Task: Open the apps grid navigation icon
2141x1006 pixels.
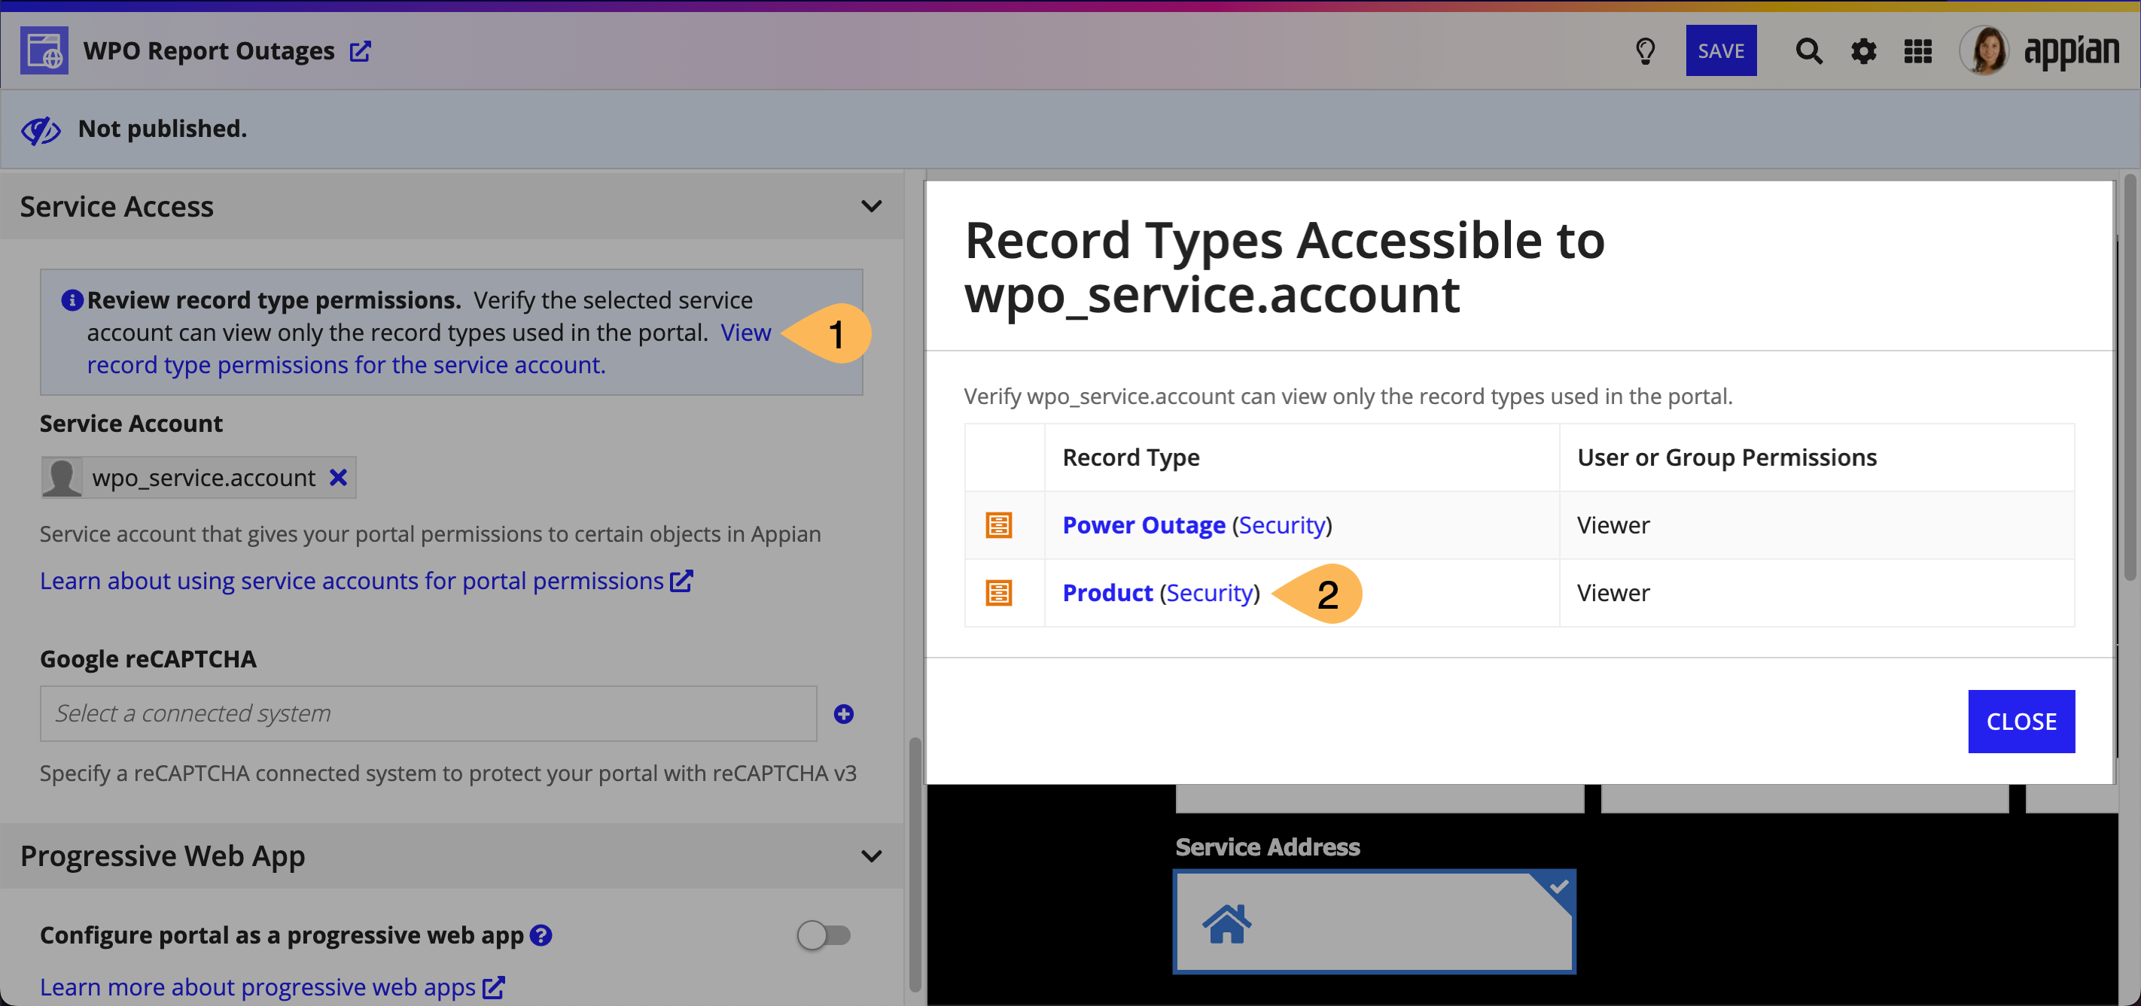Action: [1917, 50]
